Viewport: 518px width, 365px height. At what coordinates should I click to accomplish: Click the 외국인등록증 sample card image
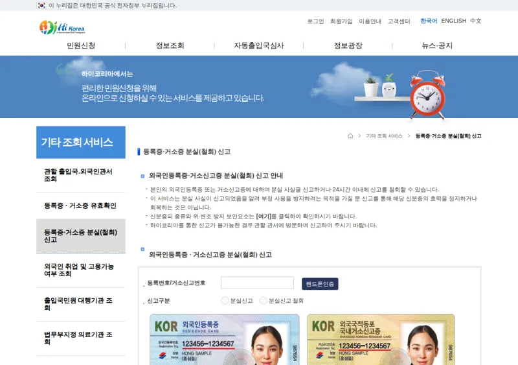[225, 340]
